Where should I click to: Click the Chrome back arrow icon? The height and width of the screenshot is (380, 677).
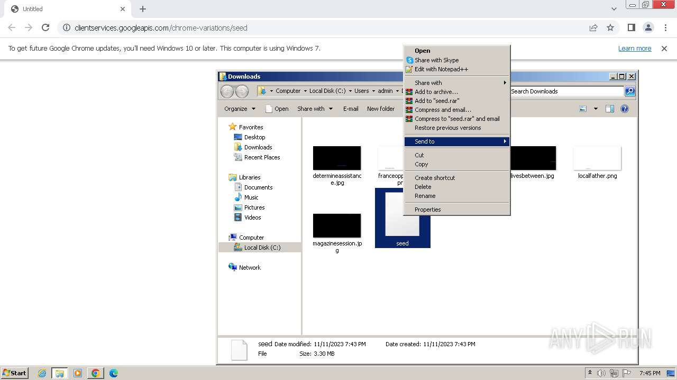point(12,27)
